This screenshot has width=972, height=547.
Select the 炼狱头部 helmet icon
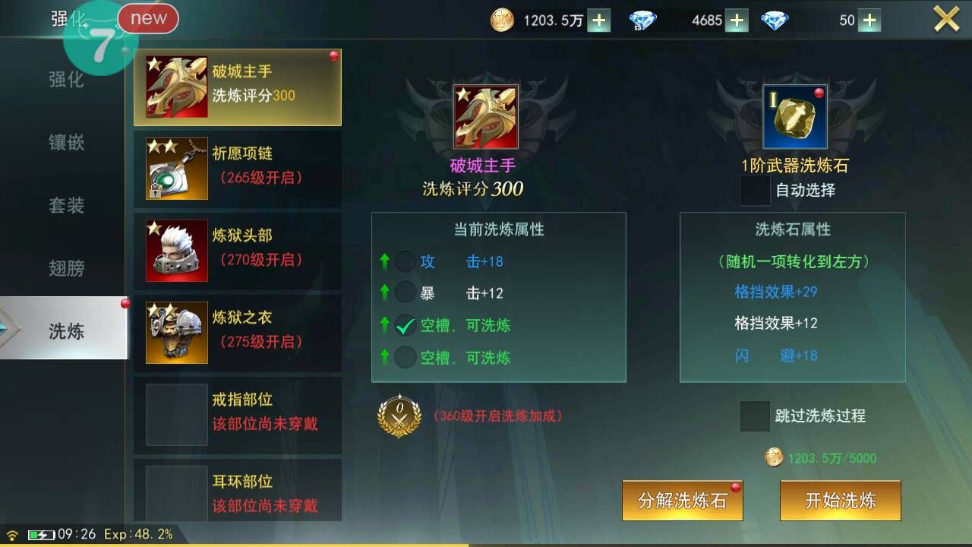pos(177,251)
